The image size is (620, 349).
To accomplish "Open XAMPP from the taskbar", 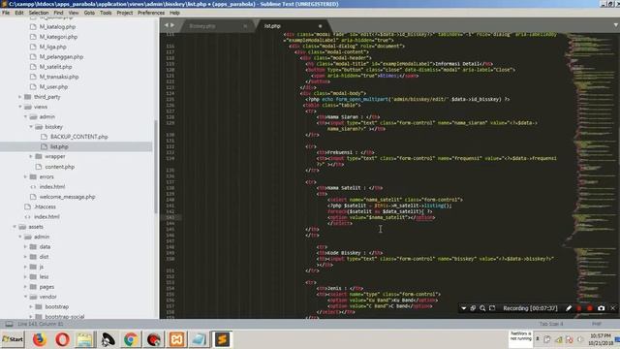I will (176, 339).
